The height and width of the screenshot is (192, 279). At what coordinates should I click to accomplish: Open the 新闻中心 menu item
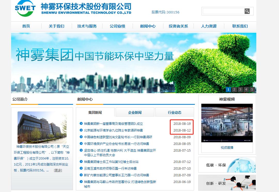148,26
